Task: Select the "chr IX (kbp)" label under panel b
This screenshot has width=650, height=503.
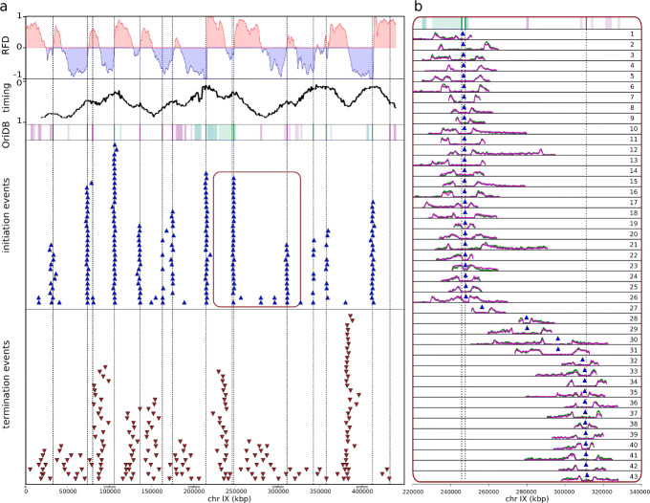Action: coord(527,498)
